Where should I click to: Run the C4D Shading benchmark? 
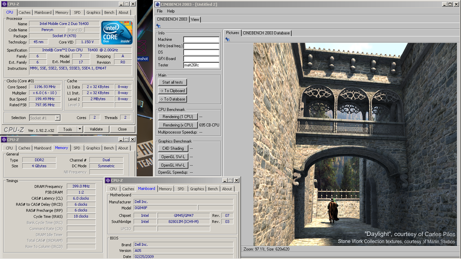[173, 148]
